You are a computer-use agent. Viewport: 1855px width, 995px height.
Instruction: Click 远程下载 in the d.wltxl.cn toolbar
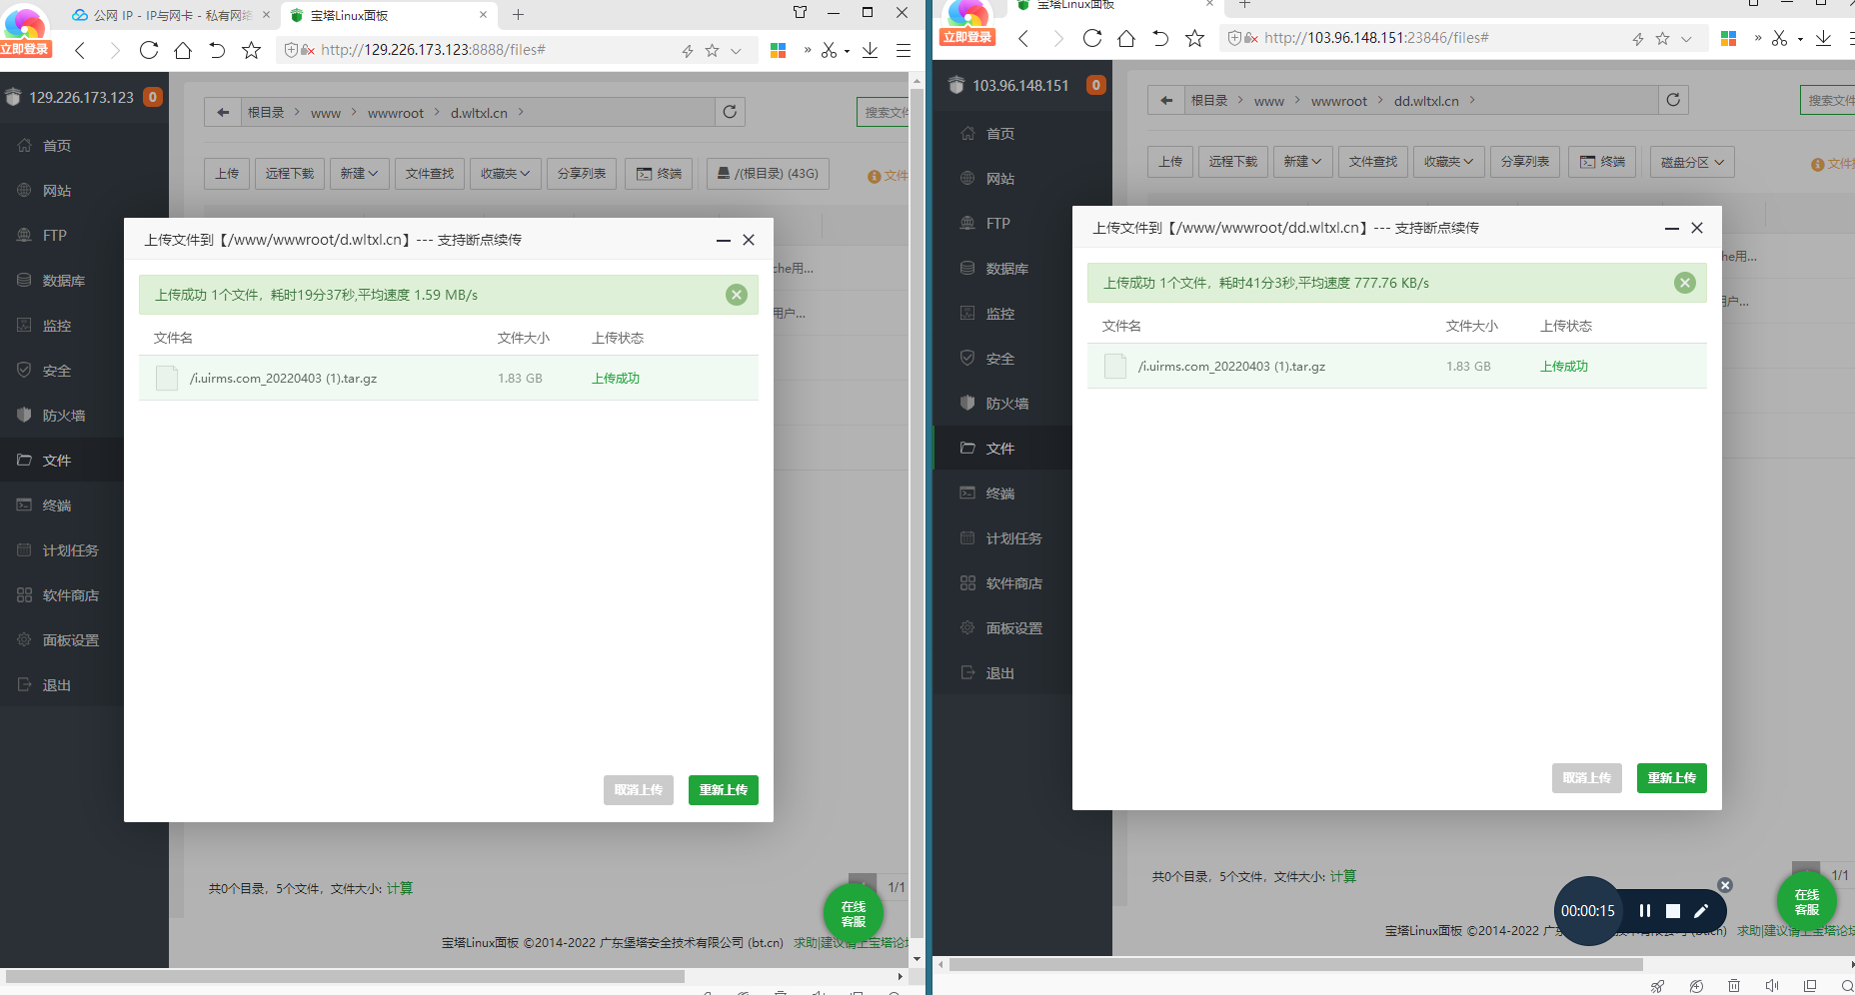290,174
